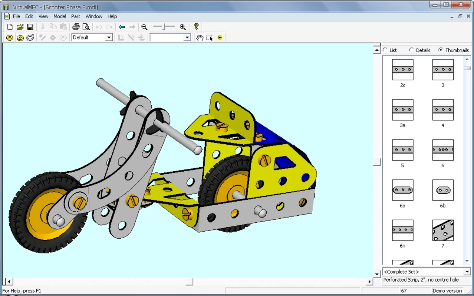The image size is (474, 296).
Task: Create a new model file
Action: [10, 27]
